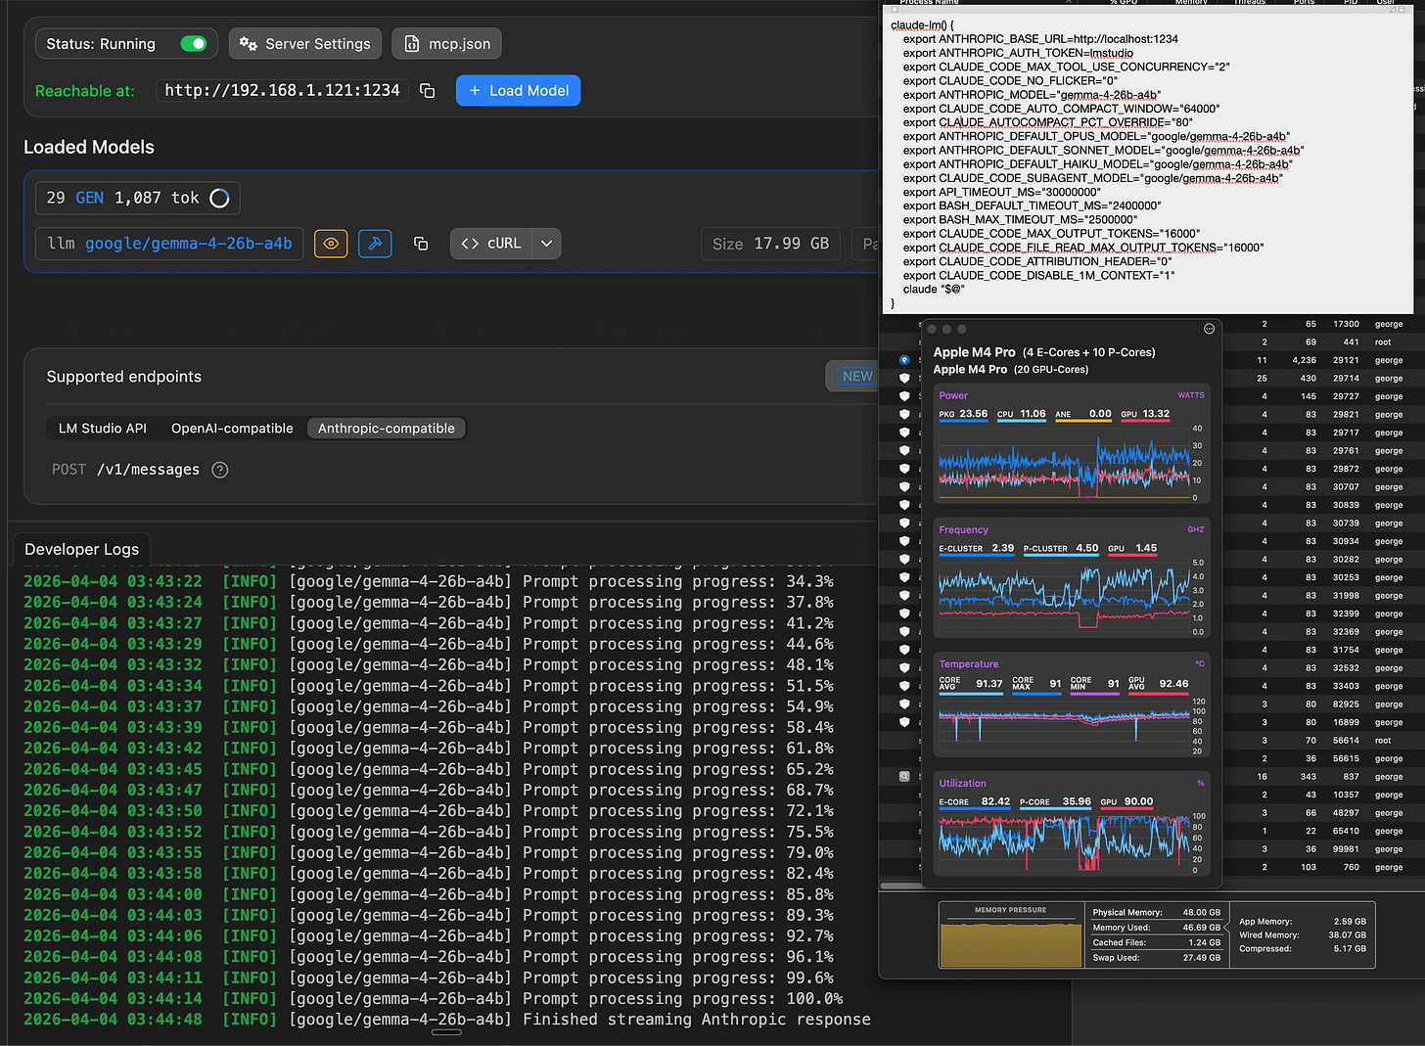Screen dimensions: 1425x1046
Task: Open Server Settings
Action: coord(304,43)
